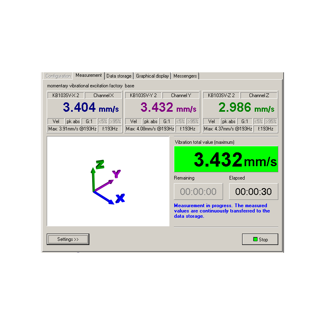Image resolution: width=325 pixels, height=325 pixels.
Task: Click the green vibration total value display
Action: (226, 159)
